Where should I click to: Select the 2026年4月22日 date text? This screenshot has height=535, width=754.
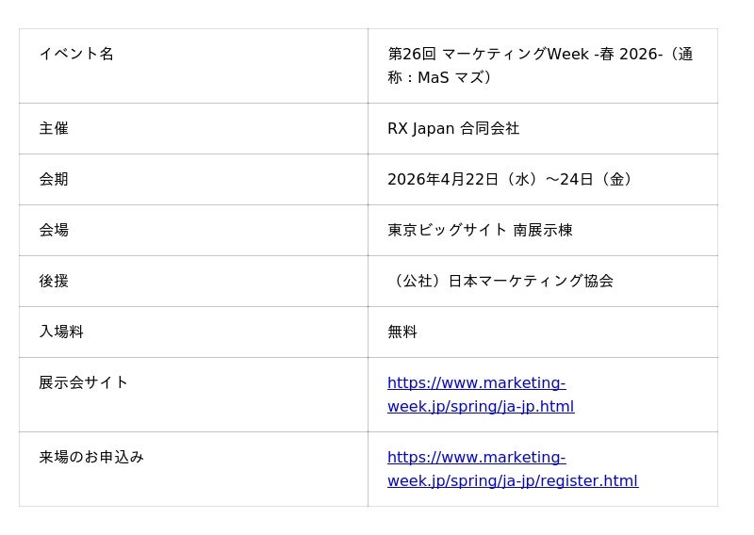[x=443, y=179]
